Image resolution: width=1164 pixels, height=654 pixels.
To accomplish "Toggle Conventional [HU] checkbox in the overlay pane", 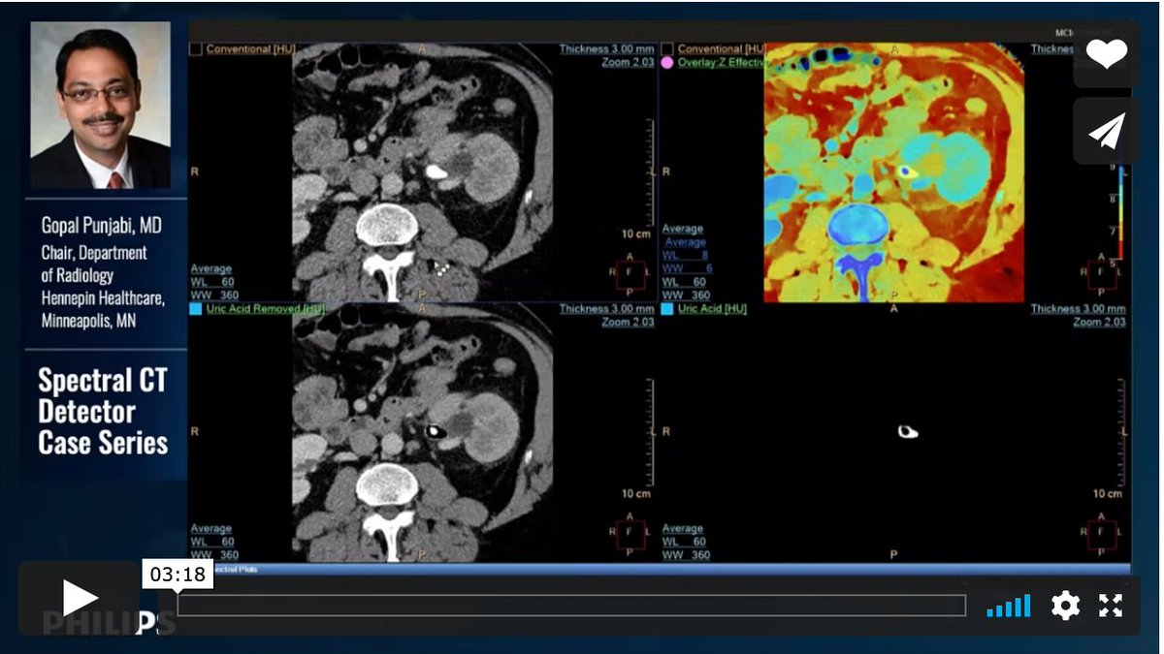I will point(667,48).
